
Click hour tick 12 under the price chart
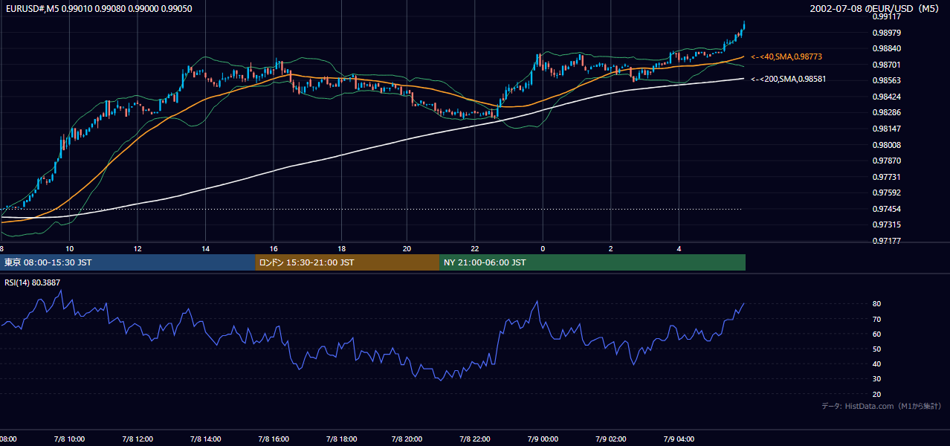tap(138, 248)
